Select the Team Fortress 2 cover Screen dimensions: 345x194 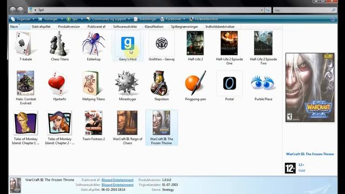(x=93, y=123)
